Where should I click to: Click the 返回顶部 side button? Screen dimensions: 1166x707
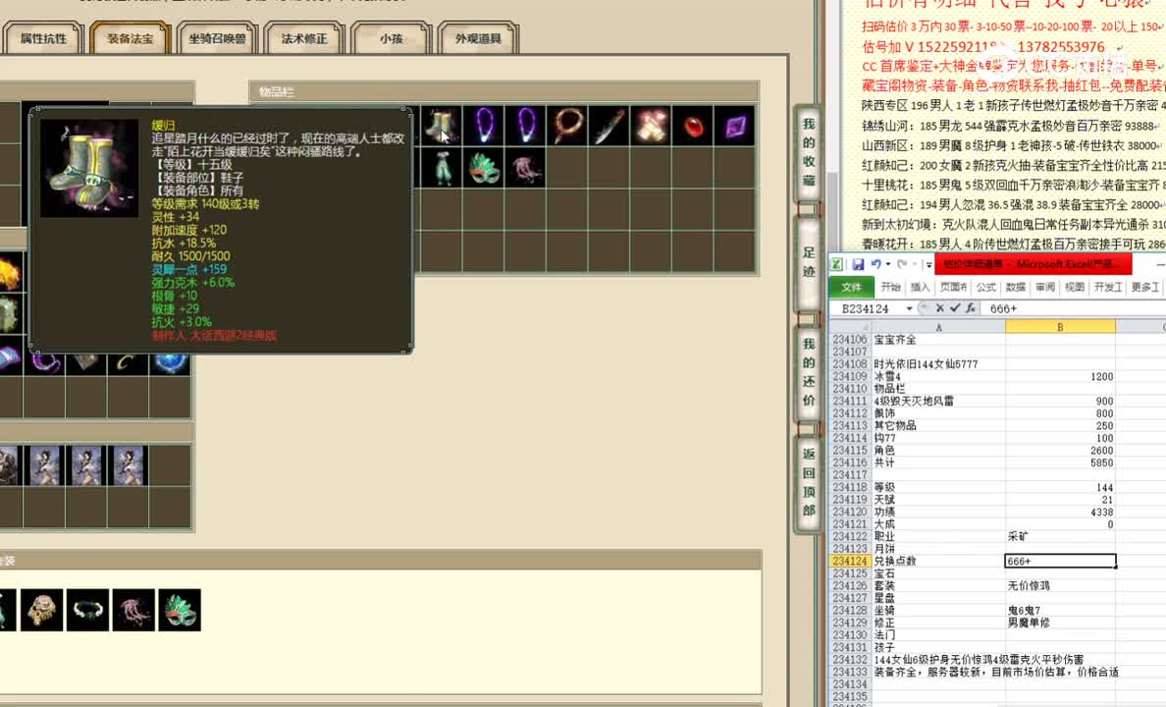point(809,482)
